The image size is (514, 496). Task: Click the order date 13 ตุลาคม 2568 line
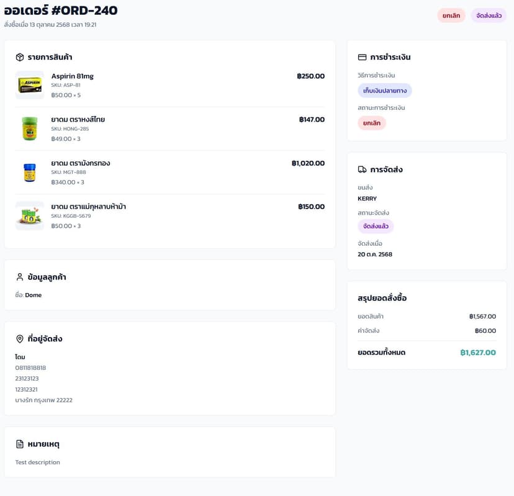tap(50, 25)
